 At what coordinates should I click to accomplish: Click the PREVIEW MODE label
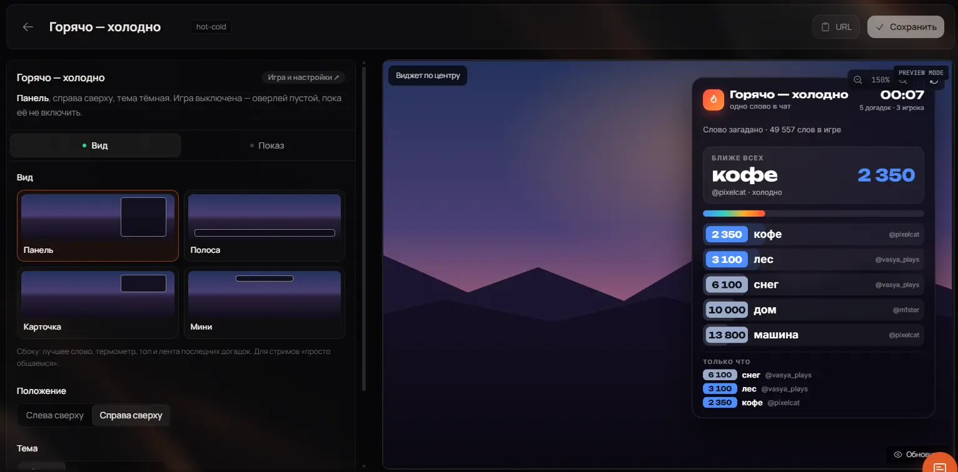point(921,72)
